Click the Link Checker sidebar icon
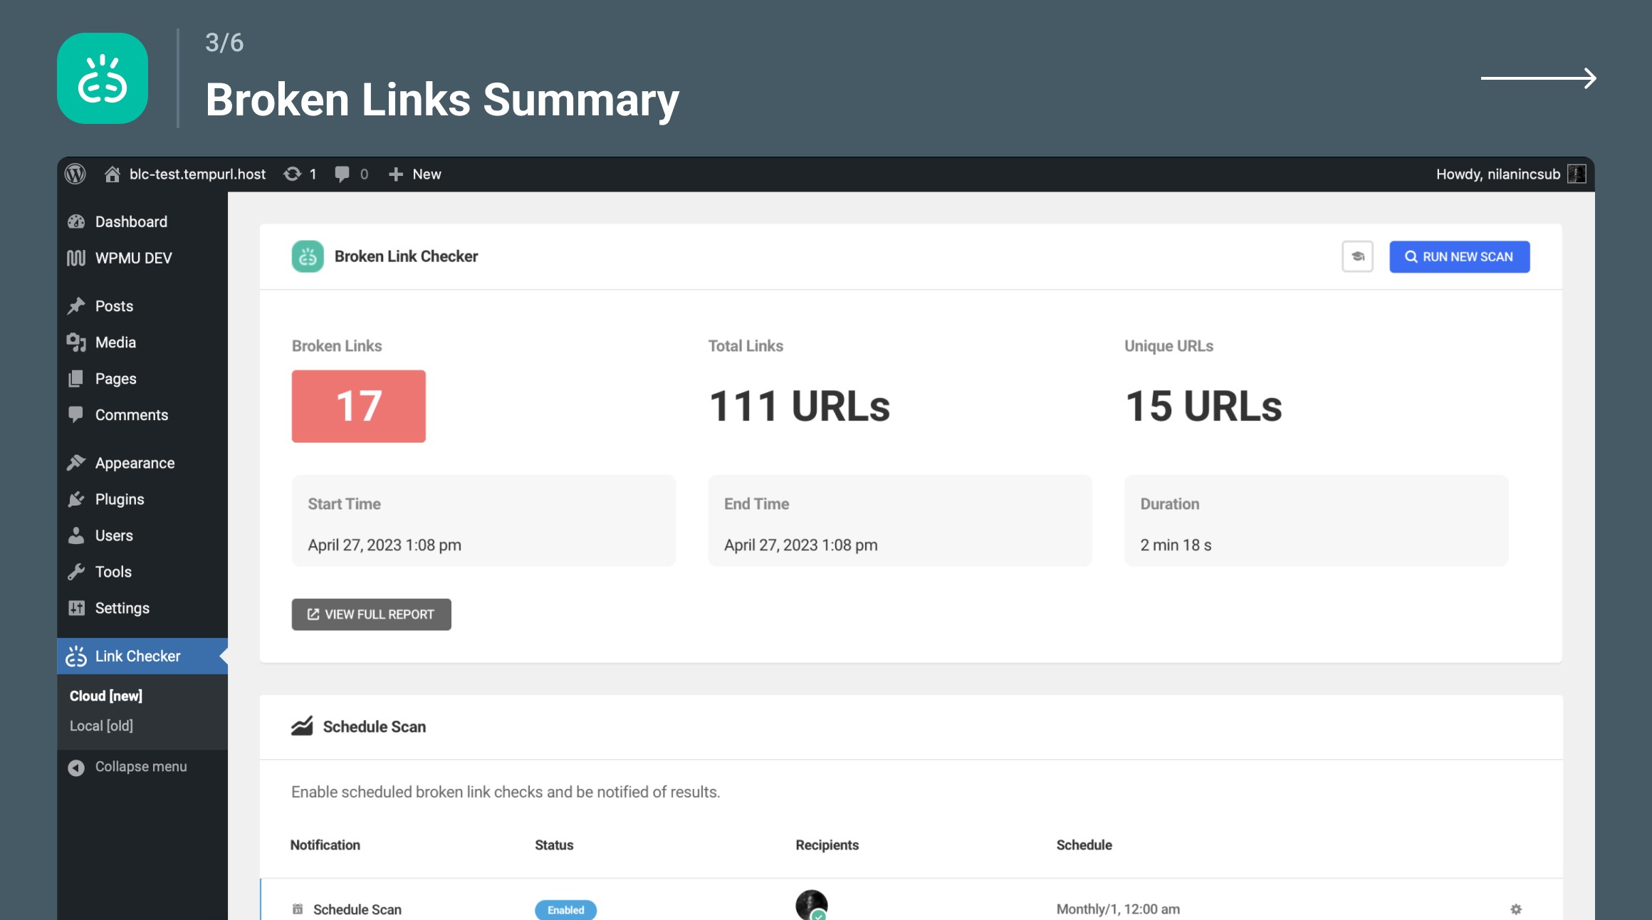Screen dimensions: 1652x920 point(75,655)
